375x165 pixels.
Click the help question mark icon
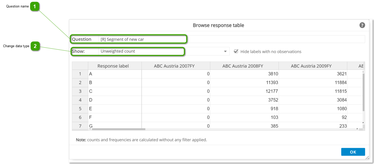(x=362, y=25)
